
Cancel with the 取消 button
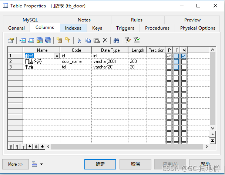point(135,164)
